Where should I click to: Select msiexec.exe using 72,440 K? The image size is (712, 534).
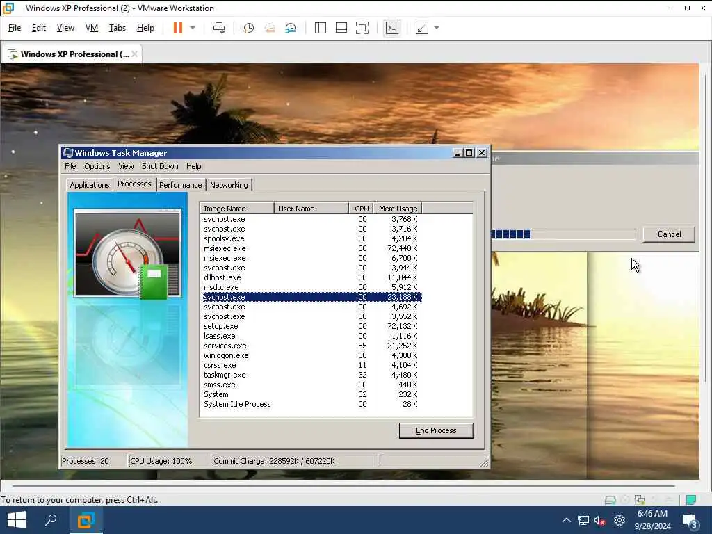(x=312, y=248)
